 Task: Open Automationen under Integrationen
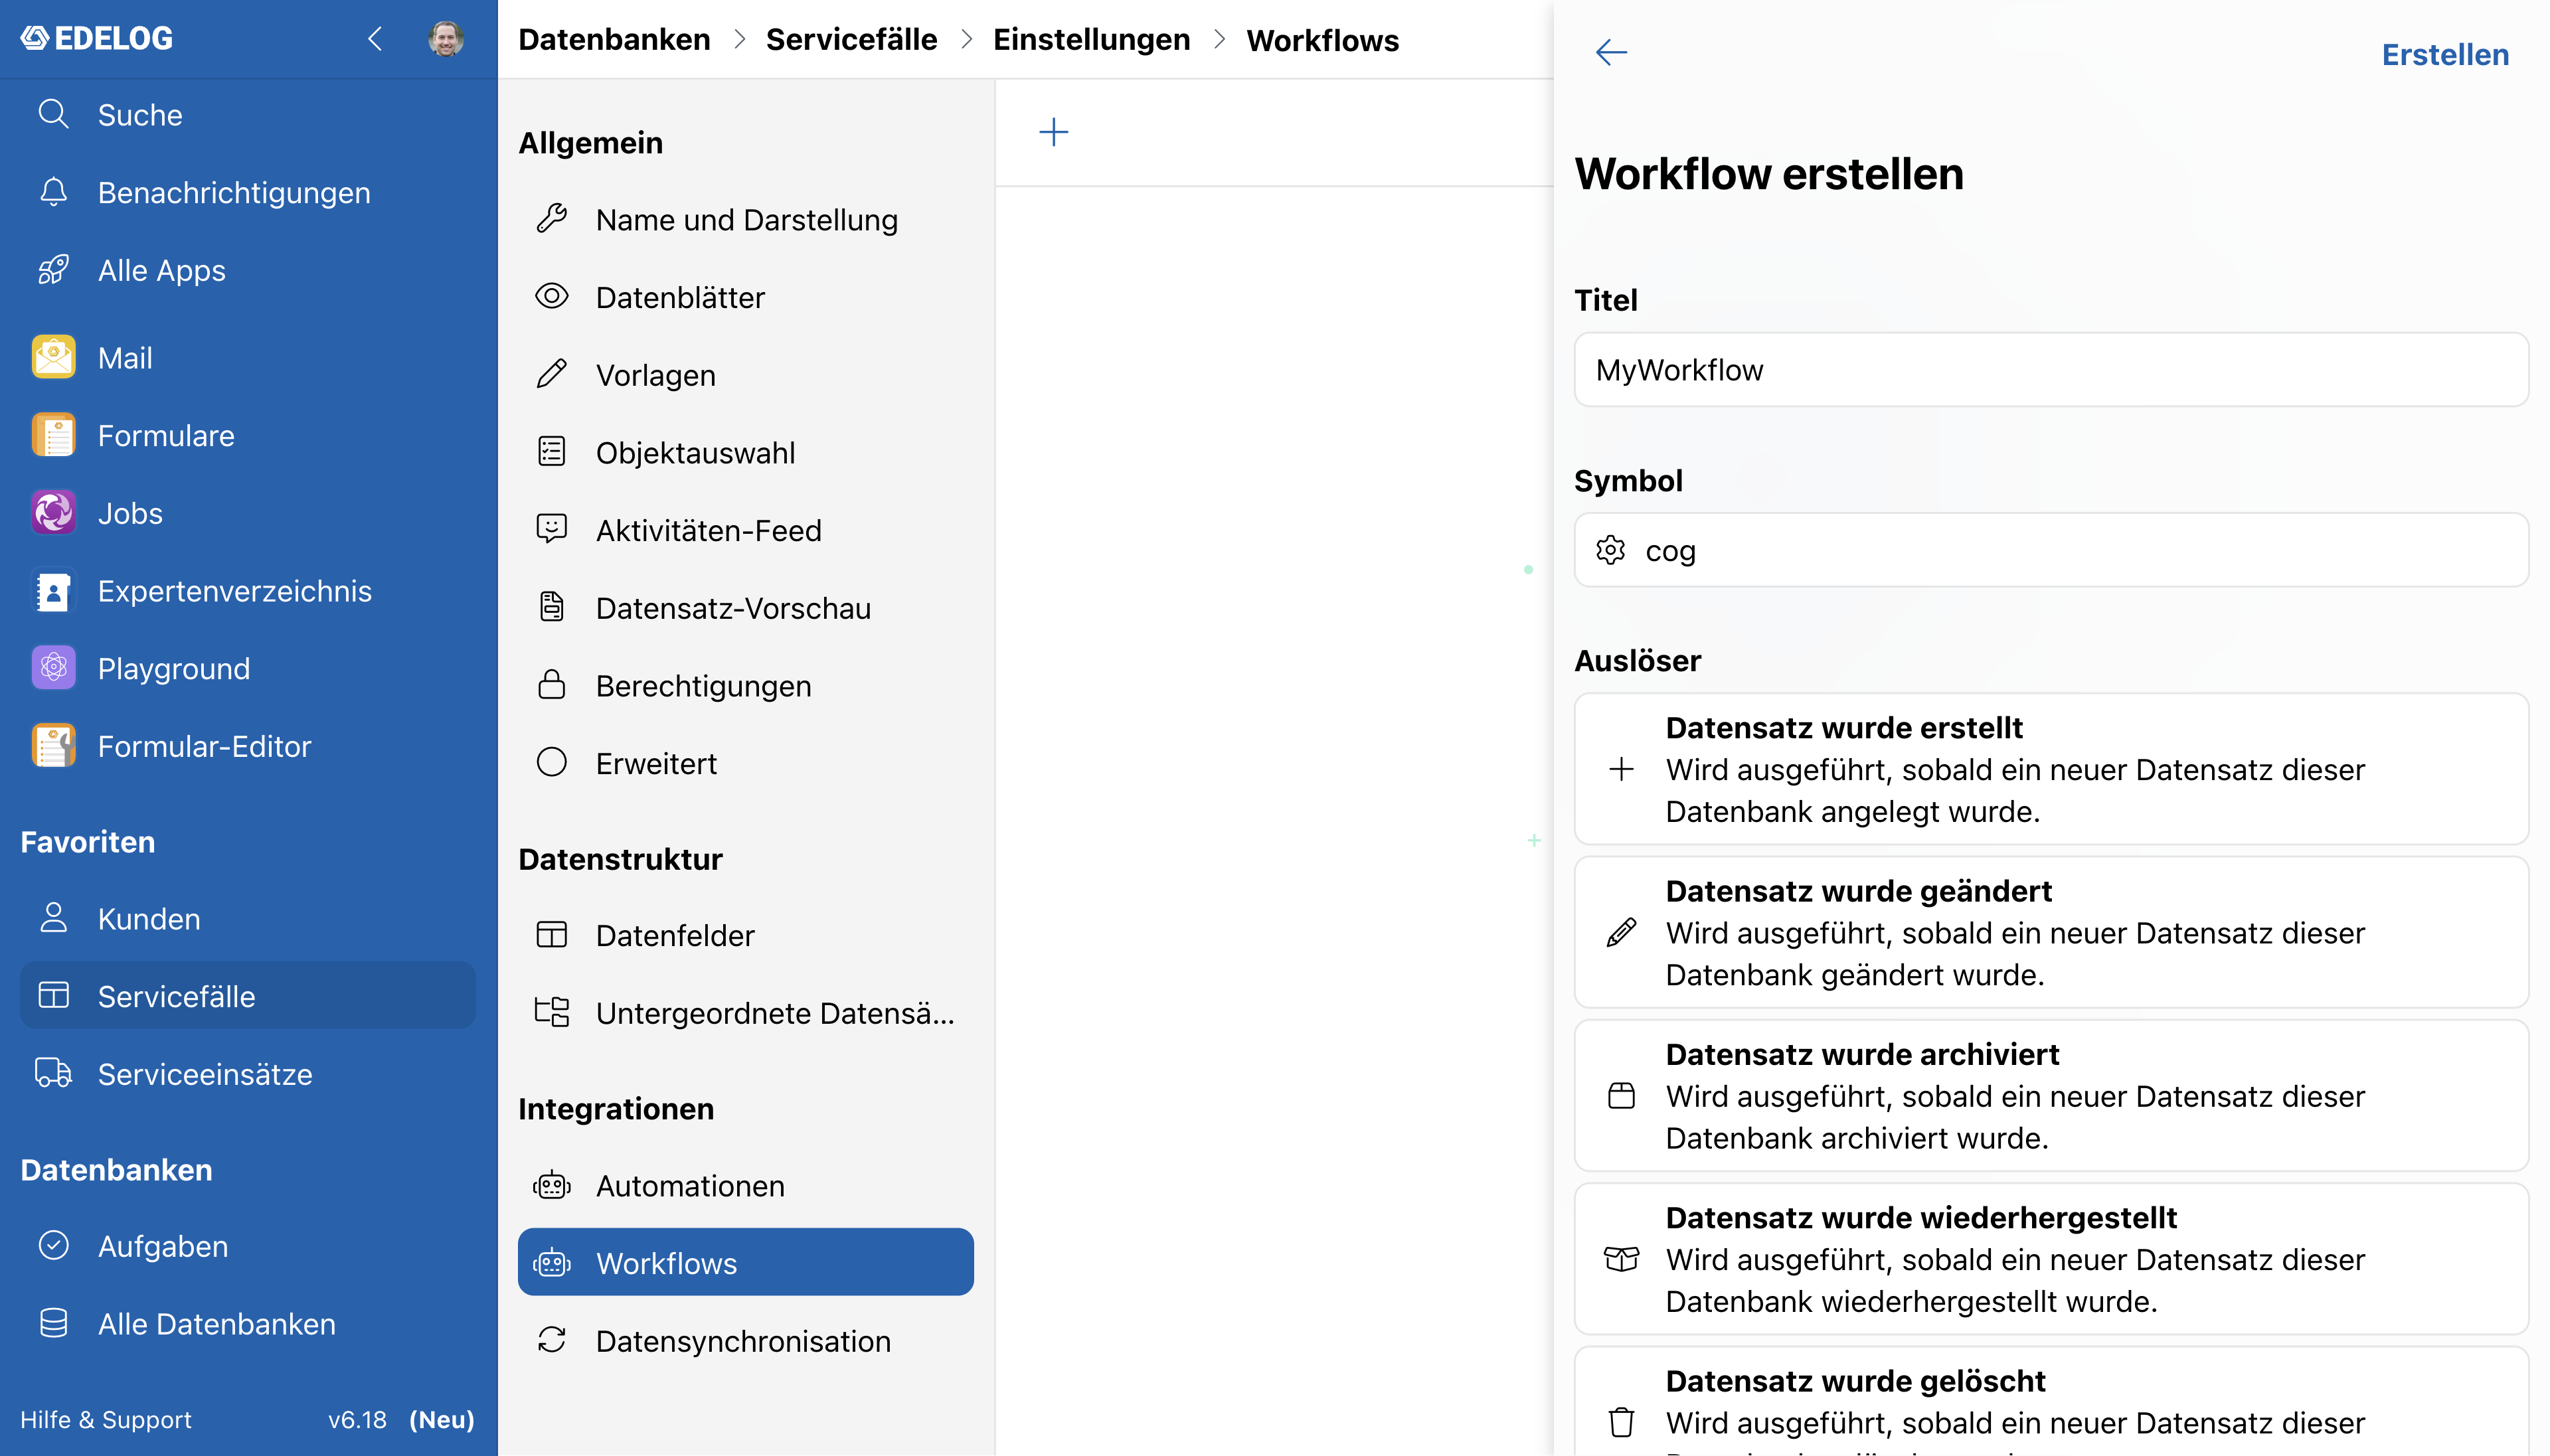point(745,1185)
